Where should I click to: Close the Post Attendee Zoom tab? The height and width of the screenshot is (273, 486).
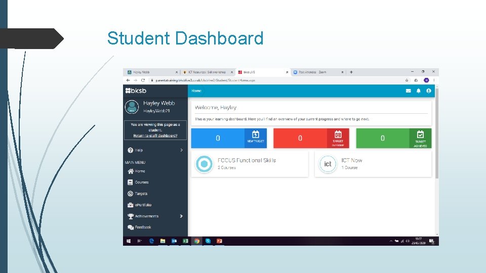pos(342,72)
